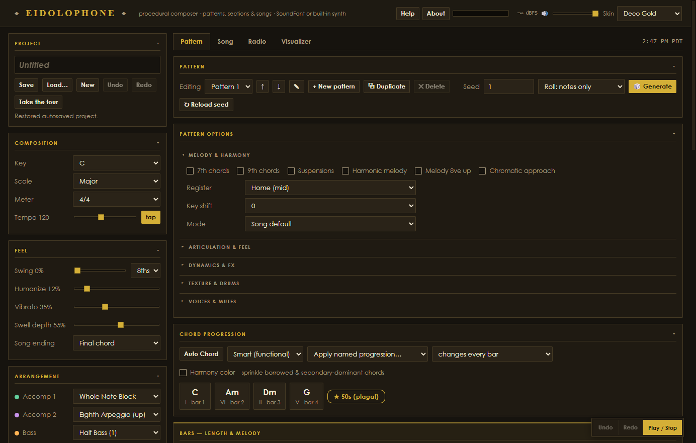The height and width of the screenshot is (443, 696).
Task: Open About
Action: coord(436,14)
